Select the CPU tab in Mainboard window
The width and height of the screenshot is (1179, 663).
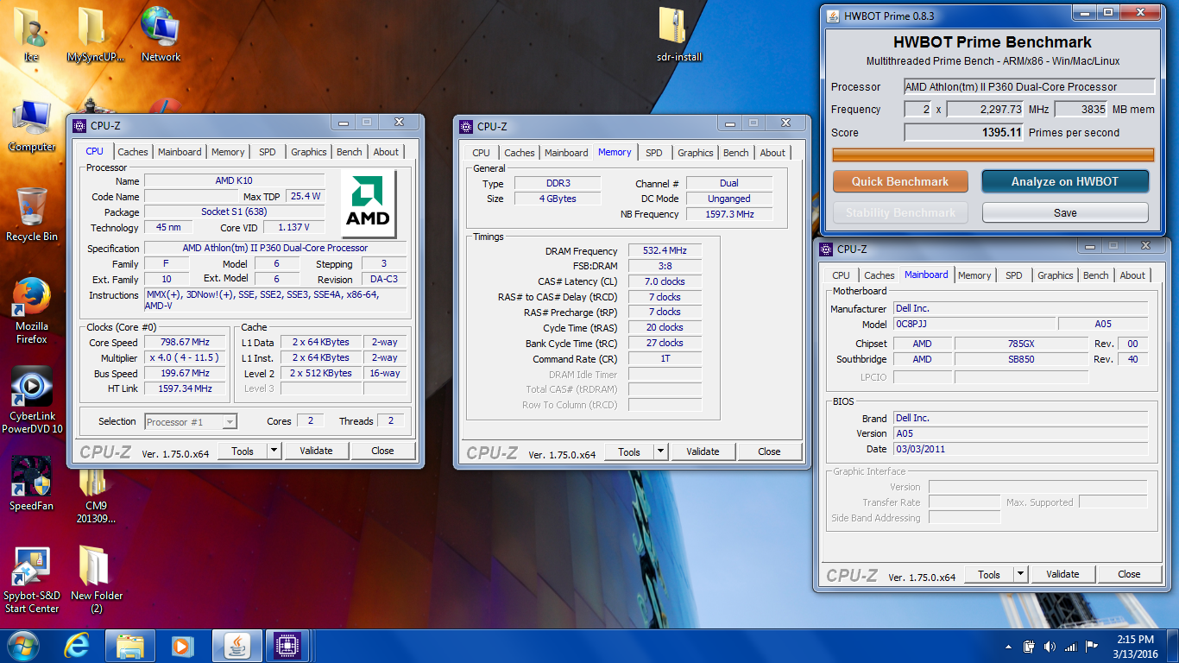pyautogui.click(x=841, y=275)
